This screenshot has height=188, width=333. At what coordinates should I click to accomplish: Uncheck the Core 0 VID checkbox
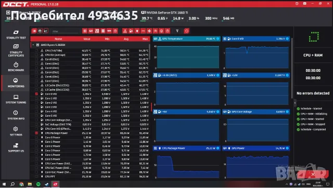pos(36,94)
